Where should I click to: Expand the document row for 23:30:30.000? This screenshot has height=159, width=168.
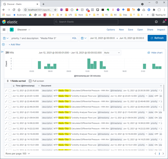coord(6,90)
